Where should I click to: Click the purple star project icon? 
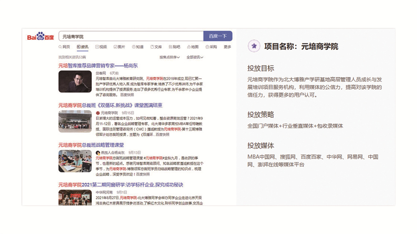tap(253, 46)
